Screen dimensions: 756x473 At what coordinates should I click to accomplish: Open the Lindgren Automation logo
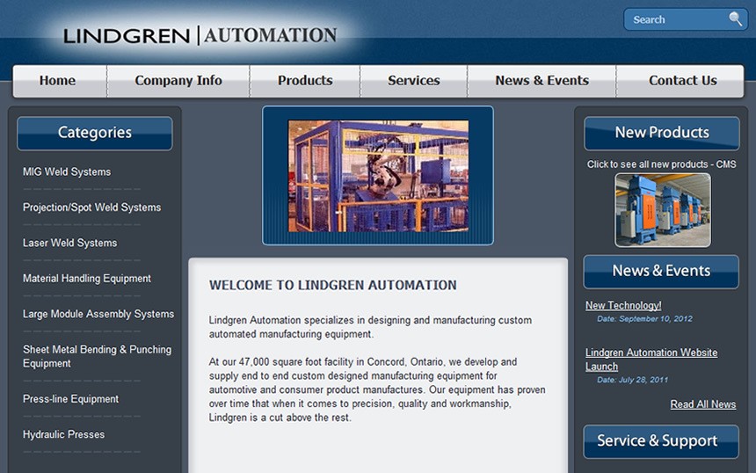[x=200, y=36]
